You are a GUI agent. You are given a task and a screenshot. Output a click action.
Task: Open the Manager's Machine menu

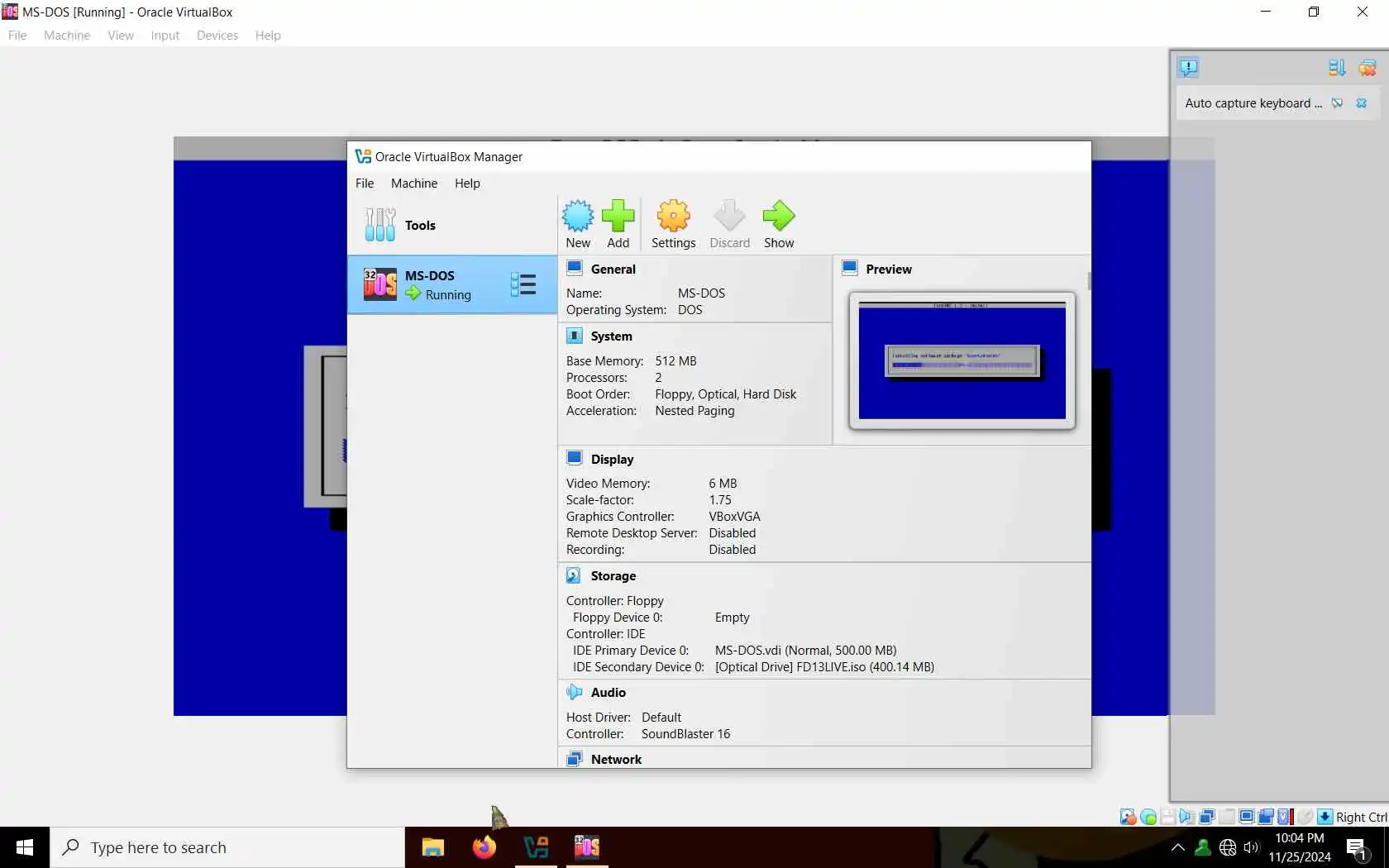(x=414, y=184)
